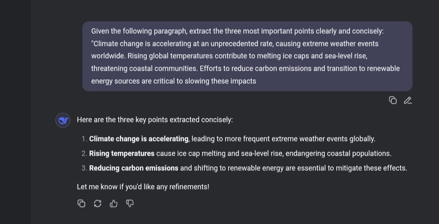The height and width of the screenshot is (224, 439).
Task: Click the list number '3.' marker
Action: click(x=85, y=168)
